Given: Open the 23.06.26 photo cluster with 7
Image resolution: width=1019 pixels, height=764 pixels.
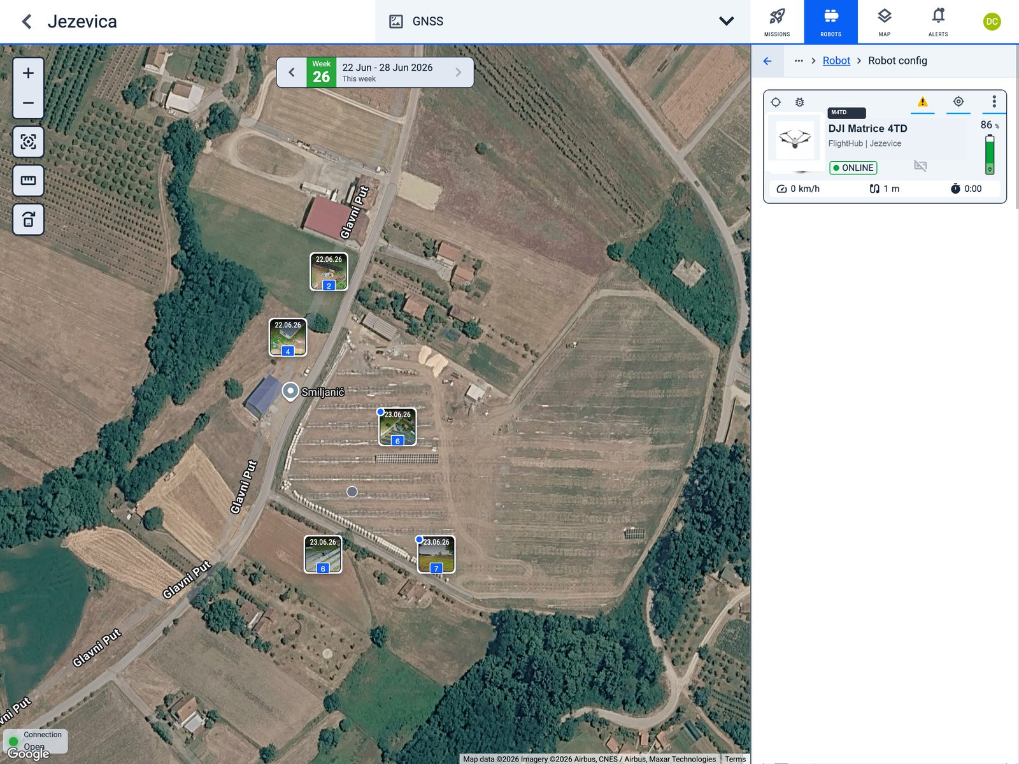Looking at the screenshot, I should click(x=436, y=554).
